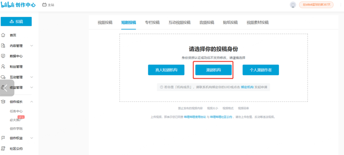Click the 绑定机构 link

click(x=247, y=87)
